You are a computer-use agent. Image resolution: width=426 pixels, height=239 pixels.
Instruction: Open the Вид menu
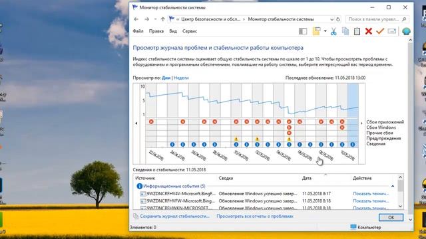click(173, 31)
